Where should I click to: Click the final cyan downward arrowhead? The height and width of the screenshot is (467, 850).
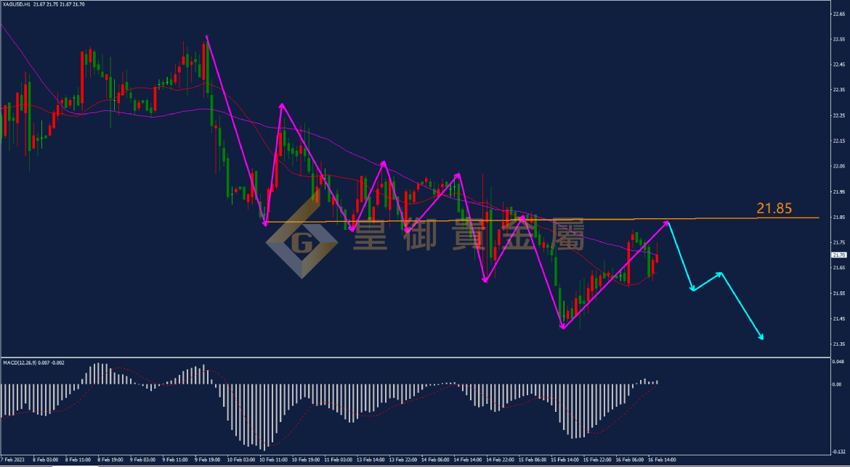pyautogui.click(x=761, y=336)
